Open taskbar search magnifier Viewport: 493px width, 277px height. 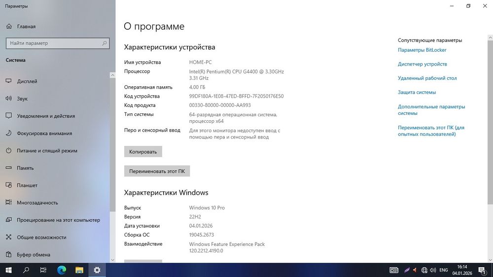click(x=26, y=270)
